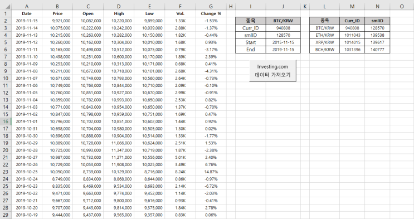
Task: Select change cell 14.87%
Action: 211,172
